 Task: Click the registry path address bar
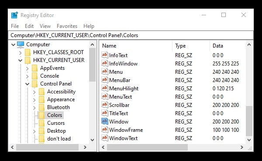click(x=131, y=35)
